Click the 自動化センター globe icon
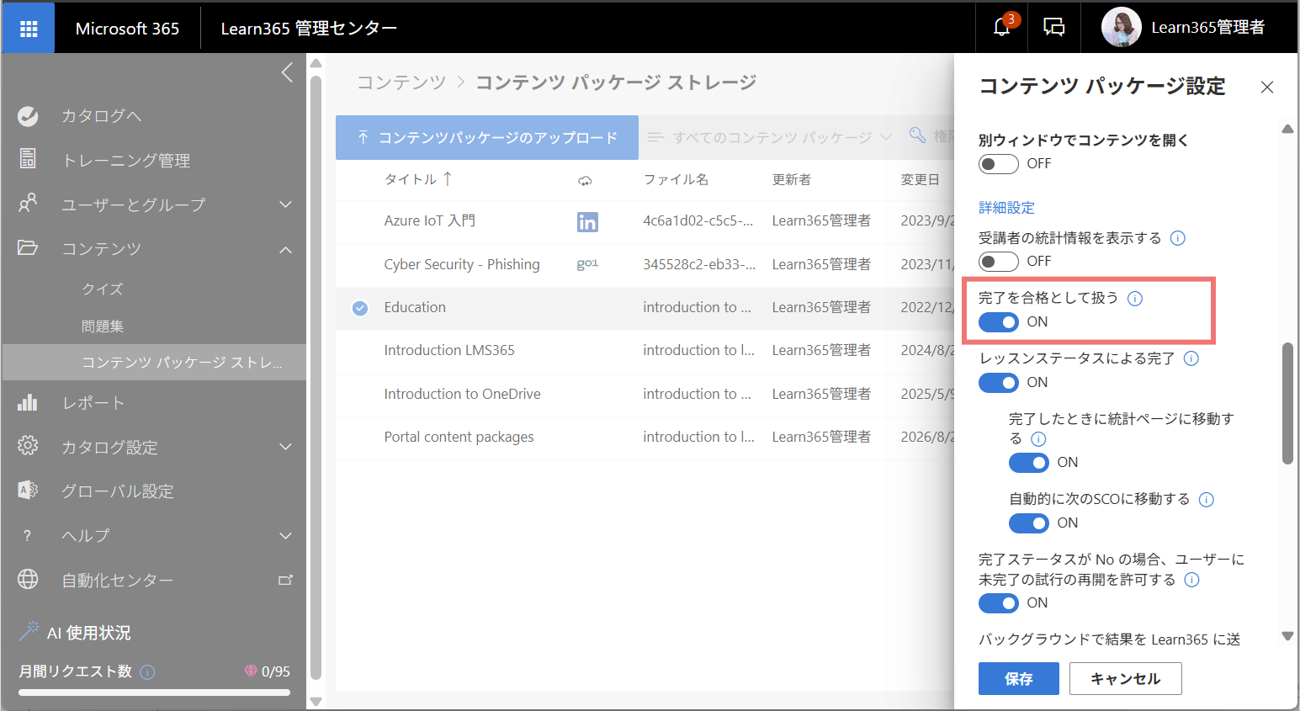 point(28,579)
